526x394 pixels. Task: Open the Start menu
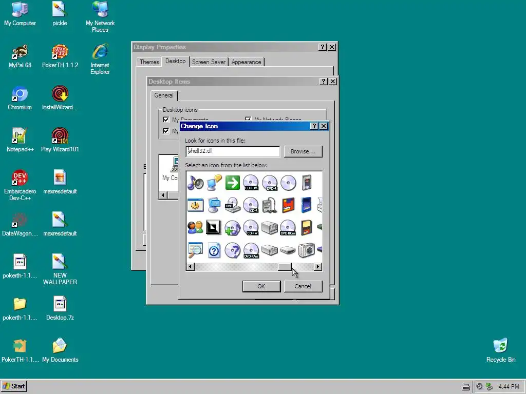click(x=14, y=386)
